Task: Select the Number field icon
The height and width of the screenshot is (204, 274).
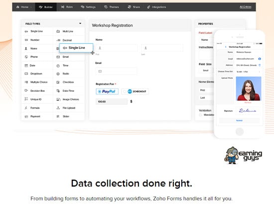Action: coord(26,40)
